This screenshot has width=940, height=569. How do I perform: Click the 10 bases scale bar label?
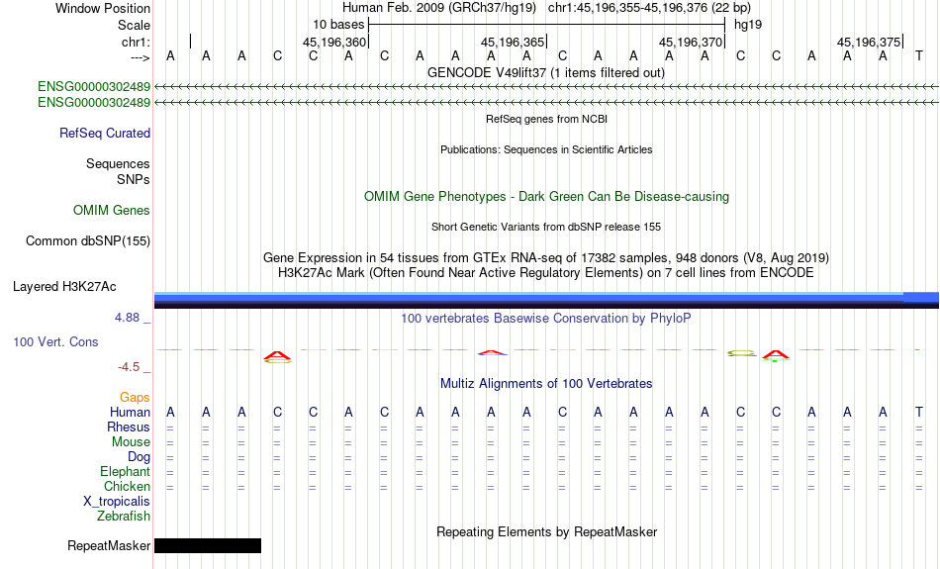pos(338,25)
